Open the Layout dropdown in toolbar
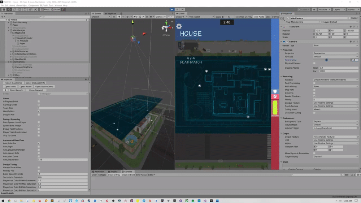Viewport: 361px width, 203px height. pyautogui.click(x=353, y=9)
